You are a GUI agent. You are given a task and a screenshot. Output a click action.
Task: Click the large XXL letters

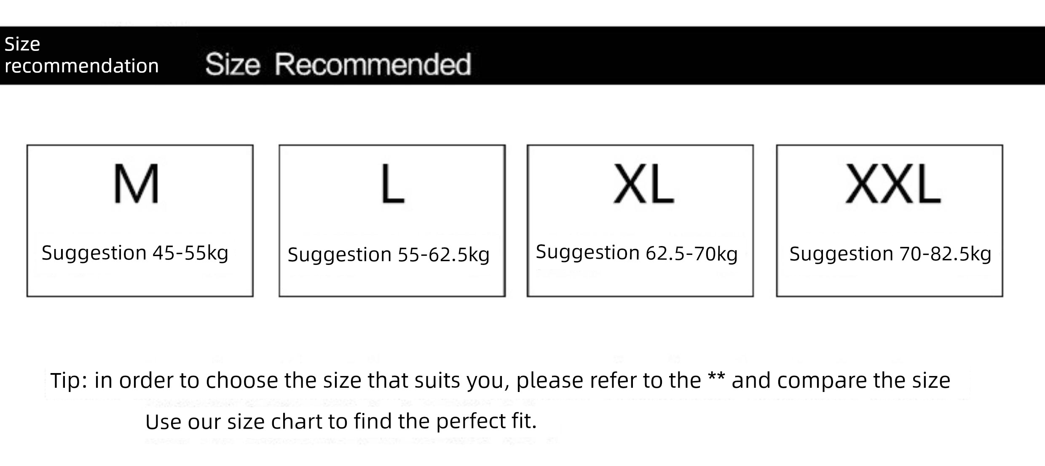coord(893,184)
